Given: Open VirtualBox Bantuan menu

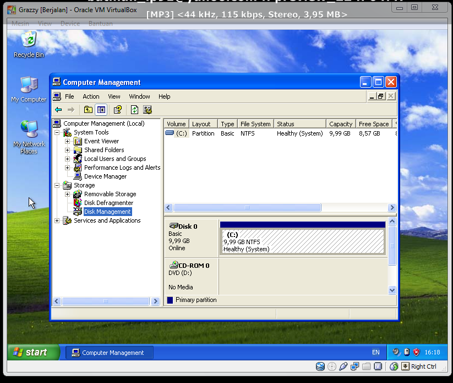Looking at the screenshot, I should [x=101, y=24].
